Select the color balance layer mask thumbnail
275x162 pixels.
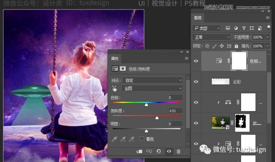pos(248,102)
